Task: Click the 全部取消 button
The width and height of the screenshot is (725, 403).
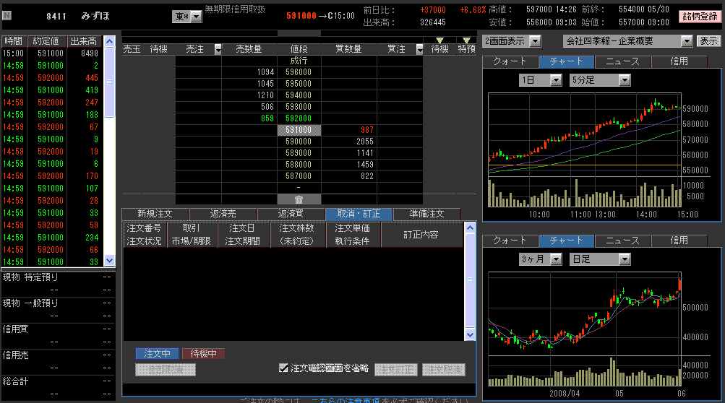Action: pos(166,370)
